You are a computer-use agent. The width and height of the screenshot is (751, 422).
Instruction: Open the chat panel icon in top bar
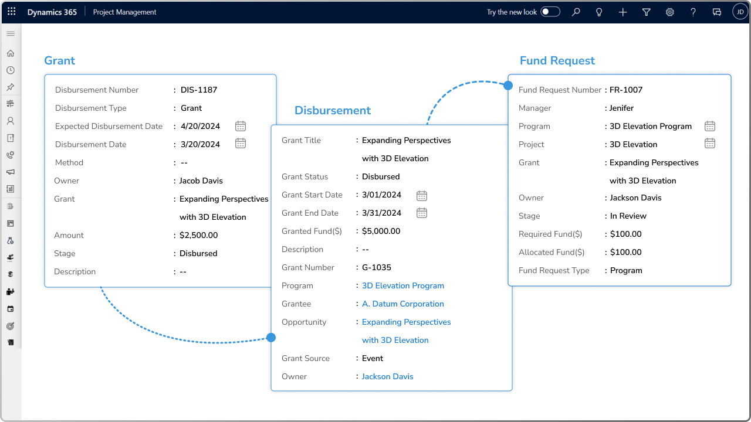(x=716, y=12)
